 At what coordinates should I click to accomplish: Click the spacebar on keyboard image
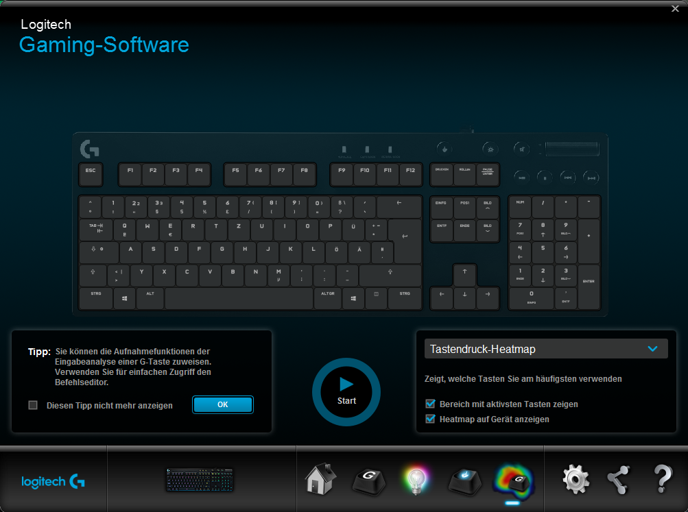click(x=239, y=299)
